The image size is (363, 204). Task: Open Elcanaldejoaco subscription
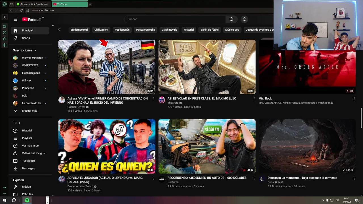[30, 73]
